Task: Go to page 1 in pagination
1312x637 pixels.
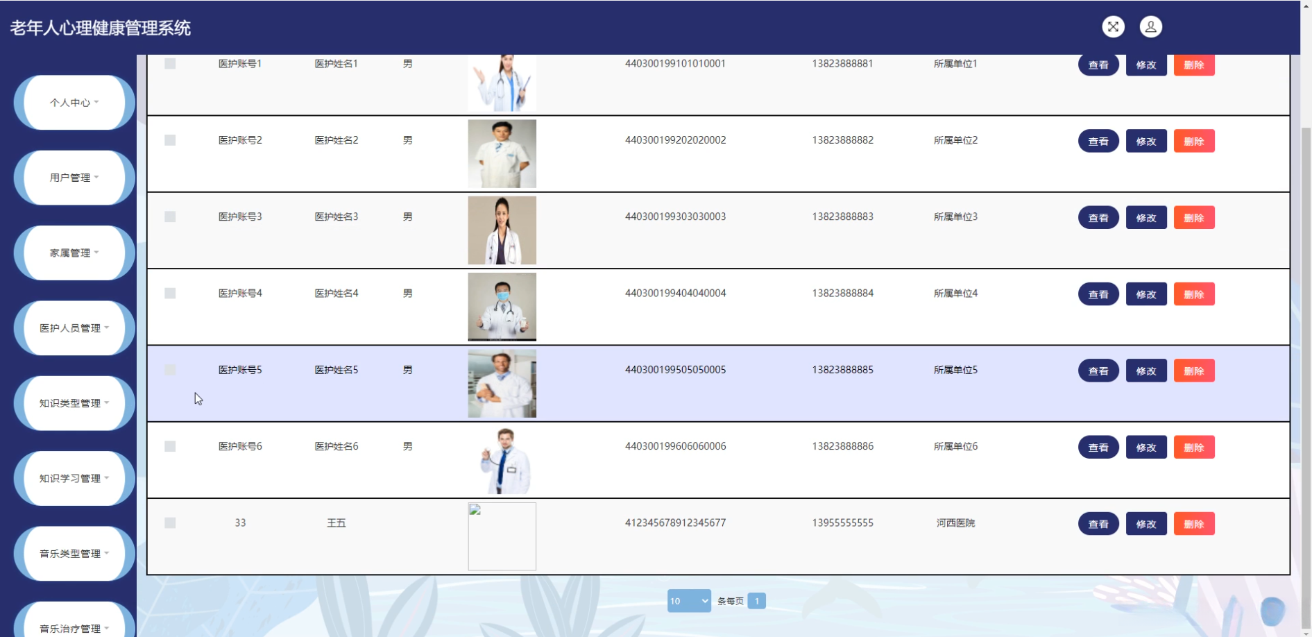Action: coord(757,601)
